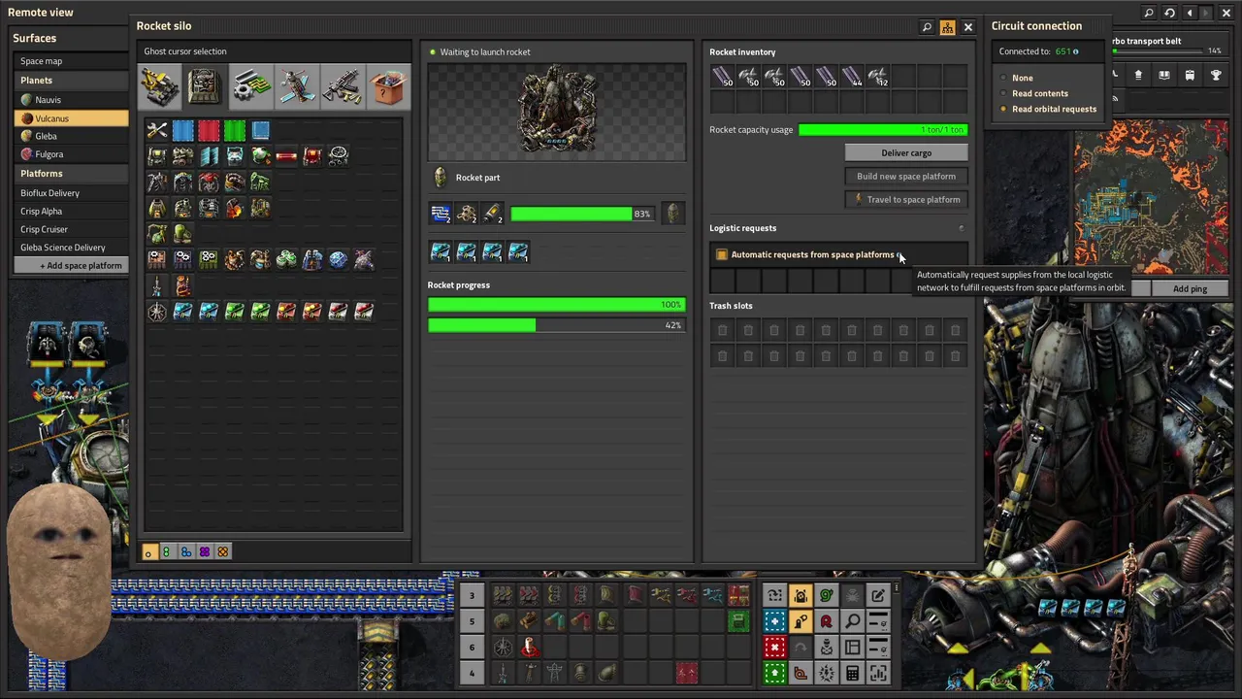The width and height of the screenshot is (1242, 699).
Task: Click Travel to space platform button
Action: tap(906, 200)
